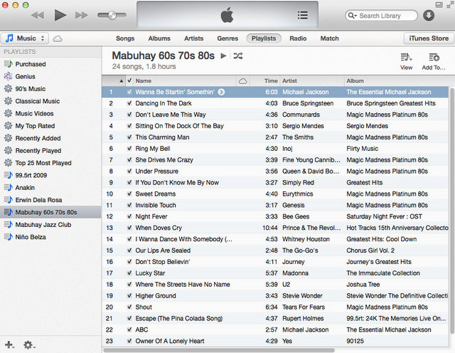Select the song Night Fever
Image resolution: width=455 pixels, height=353 pixels.
[x=275, y=216]
